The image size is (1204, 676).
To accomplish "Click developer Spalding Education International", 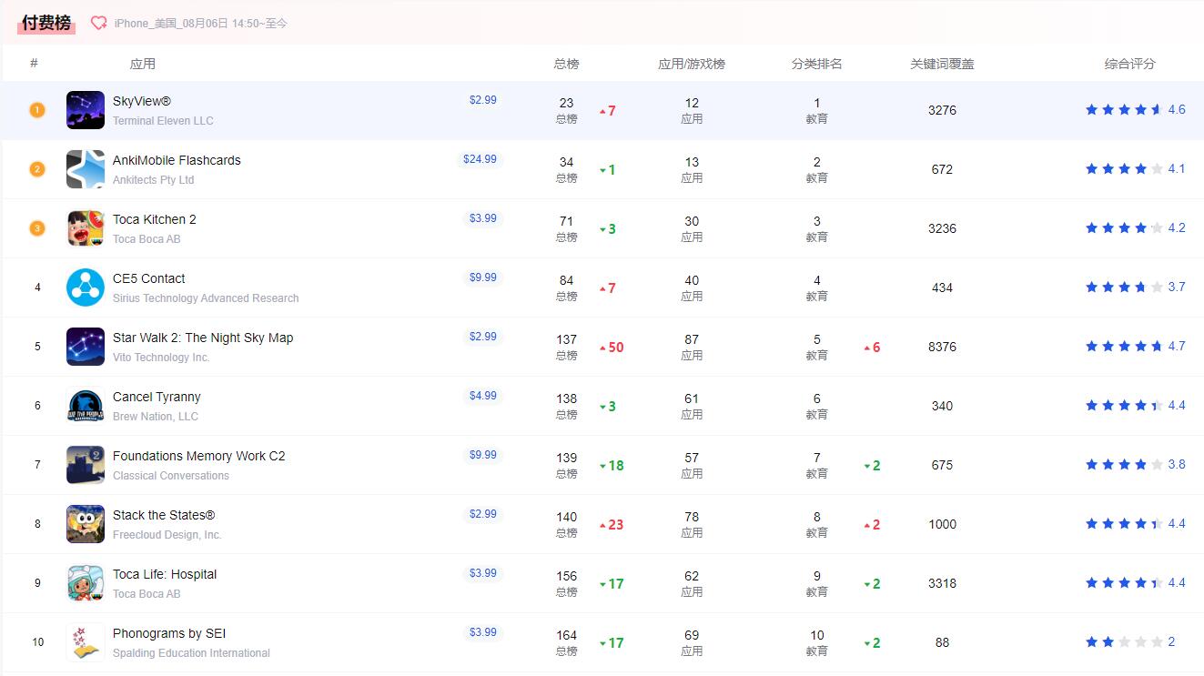I will point(191,653).
